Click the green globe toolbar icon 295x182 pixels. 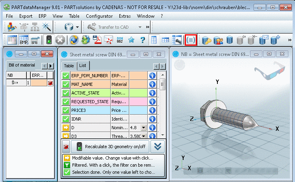click(x=85, y=40)
